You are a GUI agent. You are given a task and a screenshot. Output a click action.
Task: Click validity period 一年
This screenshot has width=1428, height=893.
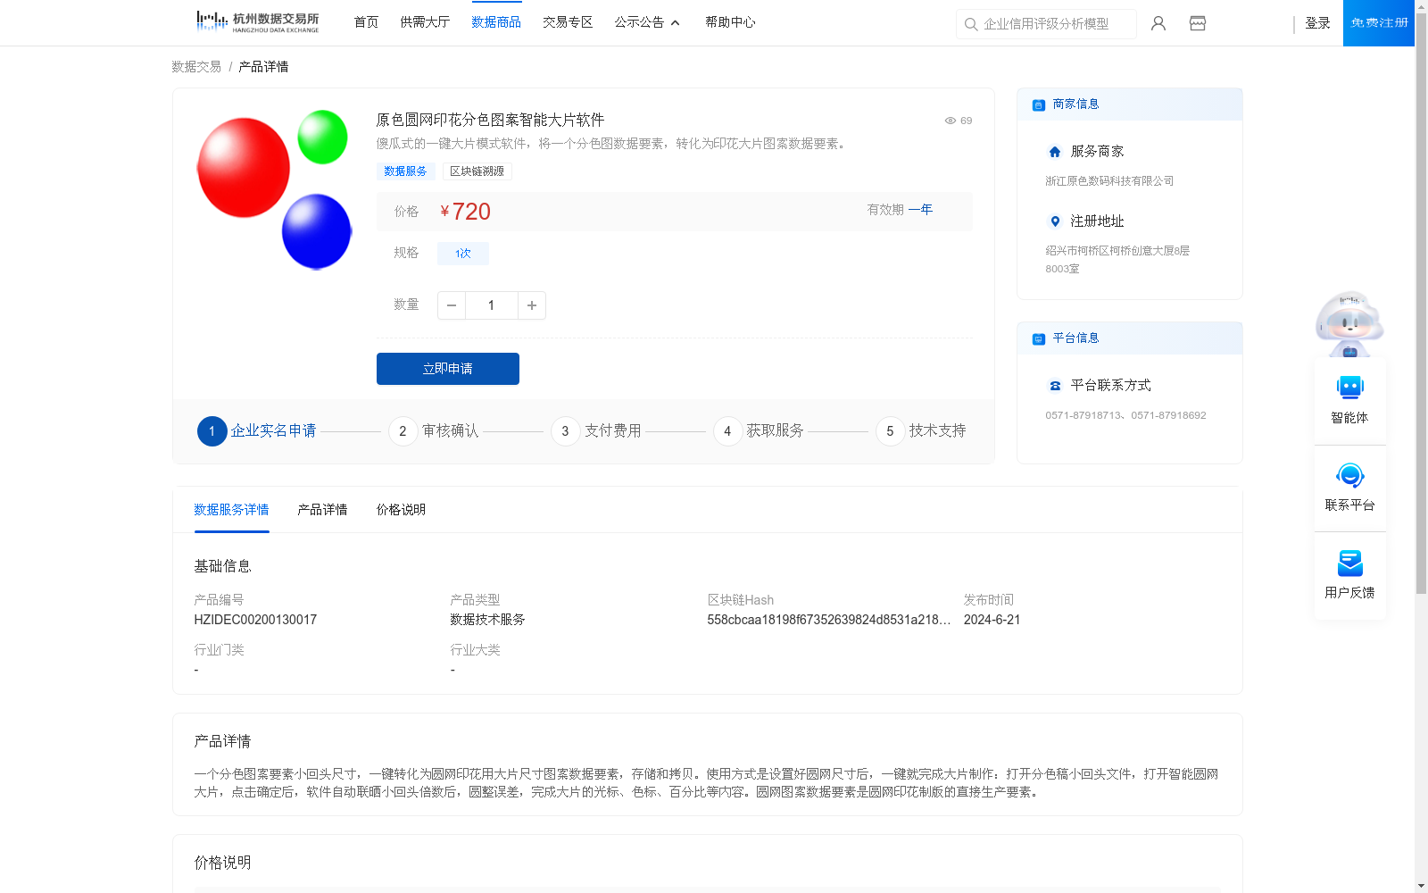click(920, 210)
